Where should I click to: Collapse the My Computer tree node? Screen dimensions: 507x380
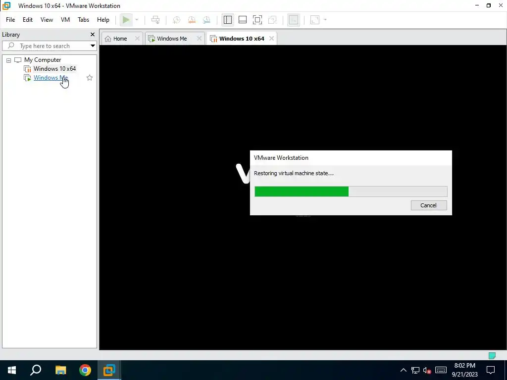coord(9,60)
